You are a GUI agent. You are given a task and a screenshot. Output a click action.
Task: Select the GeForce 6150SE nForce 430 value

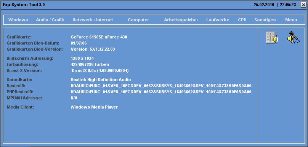point(99,37)
